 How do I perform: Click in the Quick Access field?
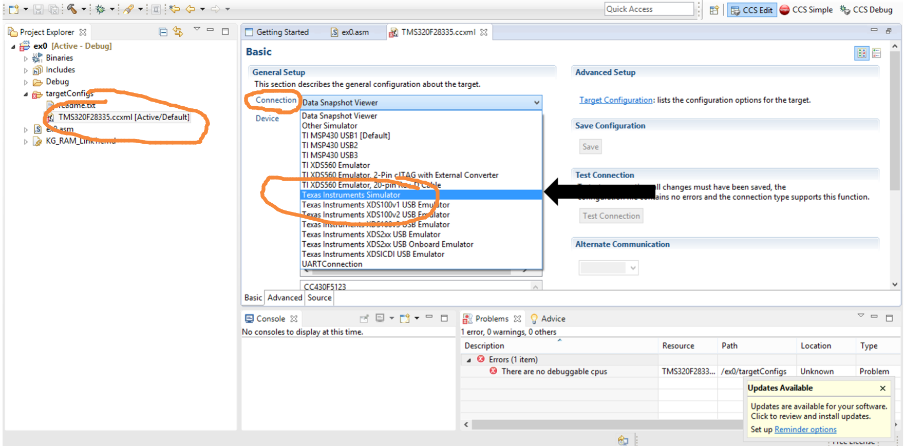(x=649, y=9)
